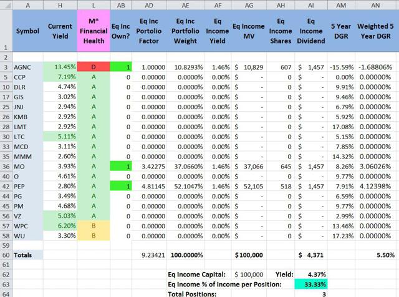Screen dimensions: 399x297
Task: Select the MCD symbol cell
Action: tap(27, 147)
